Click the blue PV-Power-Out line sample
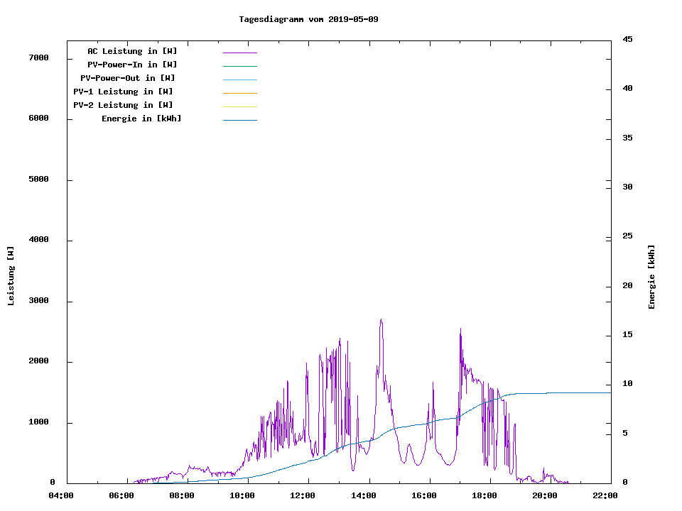The height and width of the screenshot is (511, 682). [x=239, y=79]
